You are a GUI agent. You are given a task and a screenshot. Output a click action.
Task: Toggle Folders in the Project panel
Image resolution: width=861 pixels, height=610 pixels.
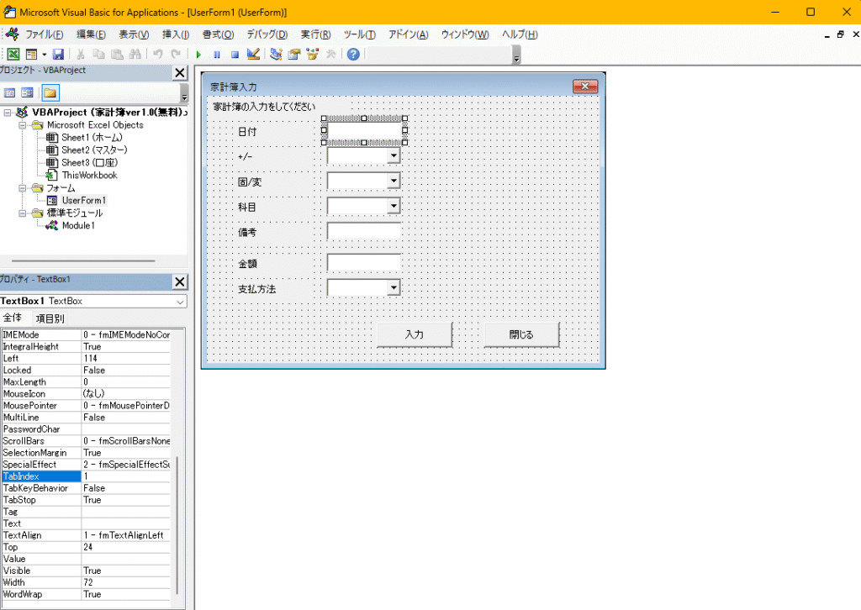click(x=50, y=92)
